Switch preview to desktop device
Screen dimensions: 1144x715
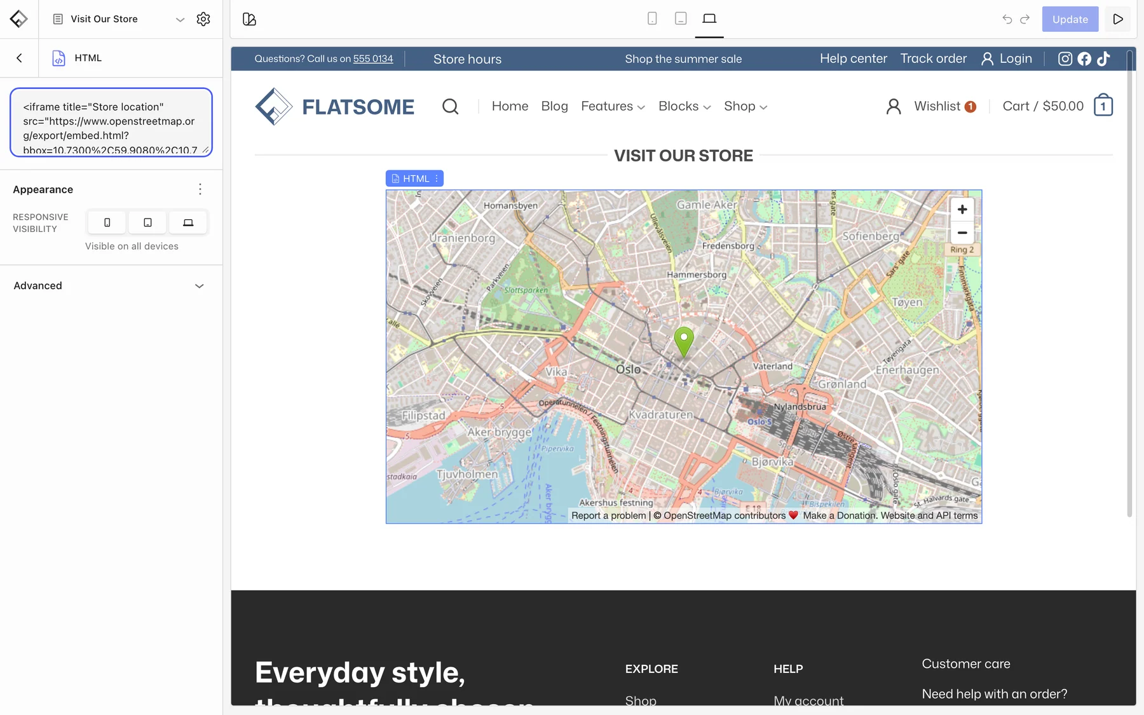point(709,18)
